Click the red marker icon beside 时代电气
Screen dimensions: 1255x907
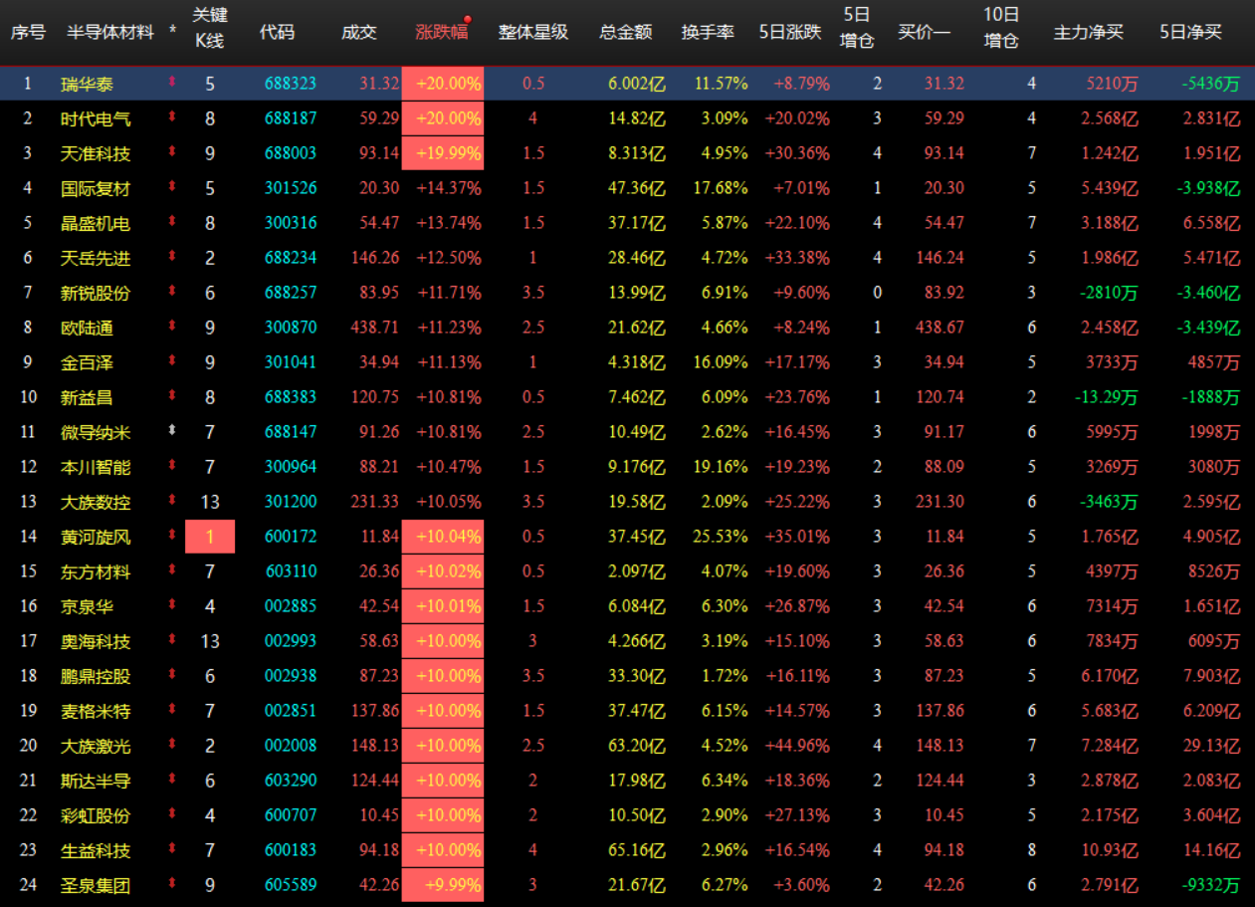click(172, 118)
